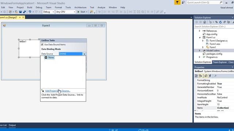Viewport: 234px width, 131px height.
Task: Click the FormattingEnabled property row
Action: pos(214,84)
